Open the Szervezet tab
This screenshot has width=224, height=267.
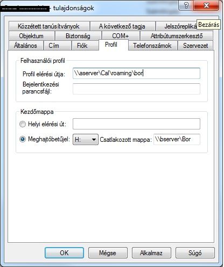tap(195, 46)
